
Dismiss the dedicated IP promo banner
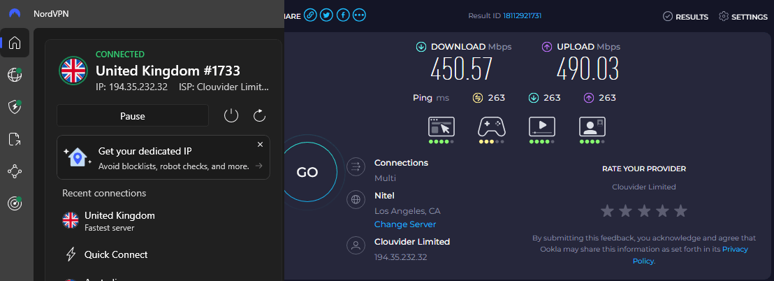(260, 145)
